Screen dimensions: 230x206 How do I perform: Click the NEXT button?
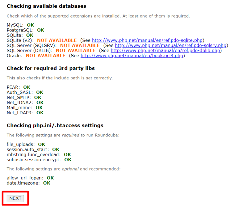point(15,198)
